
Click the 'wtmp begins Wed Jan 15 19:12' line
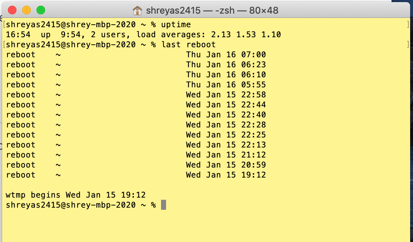[76, 195]
